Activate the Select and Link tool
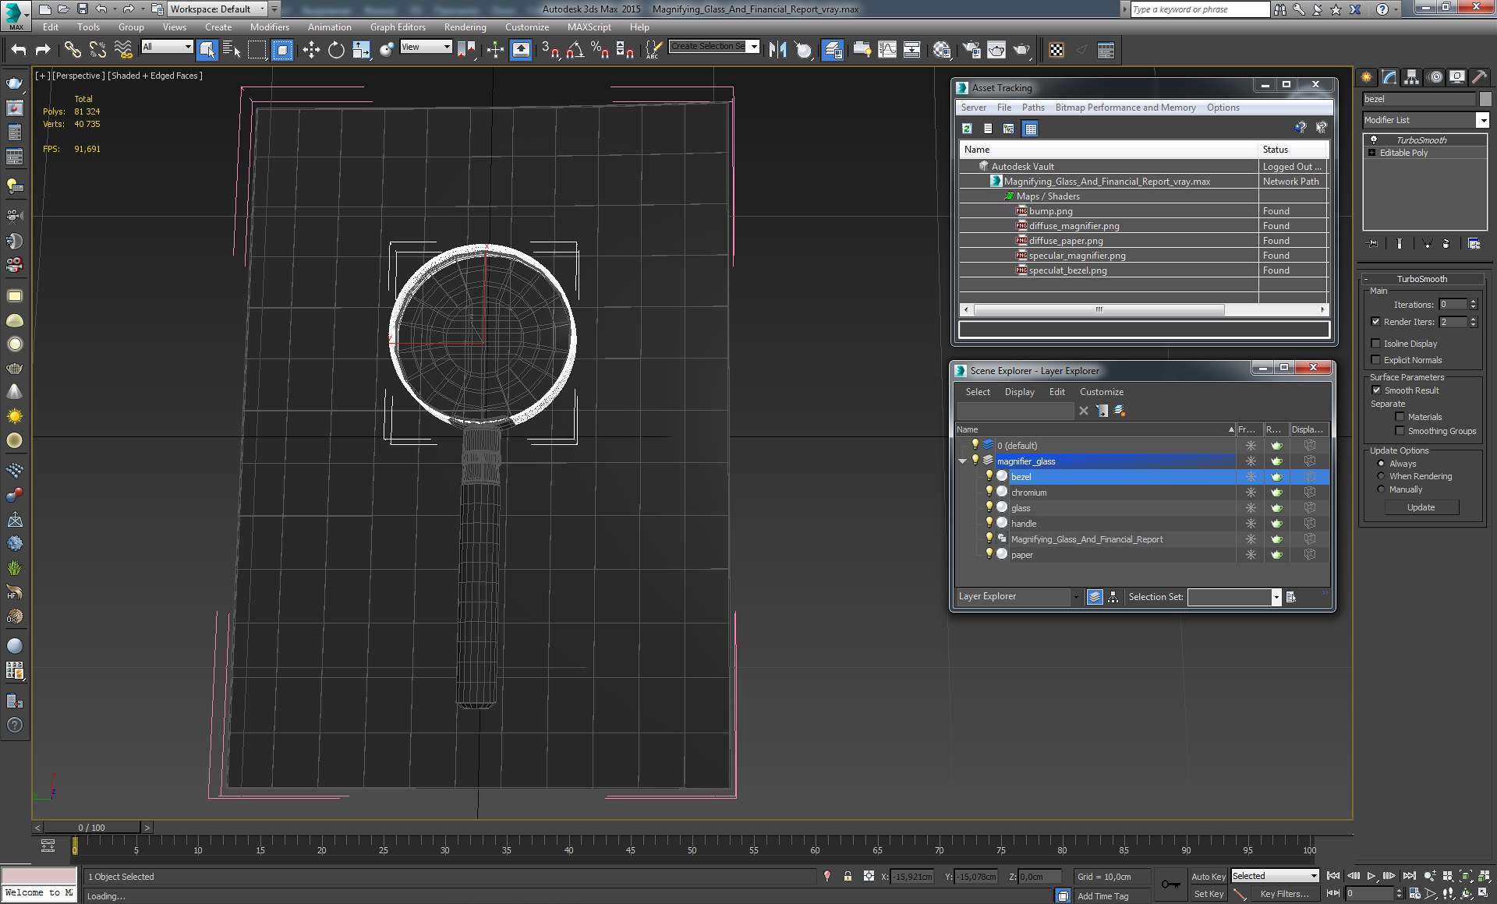The image size is (1497, 904). (73, 50)
